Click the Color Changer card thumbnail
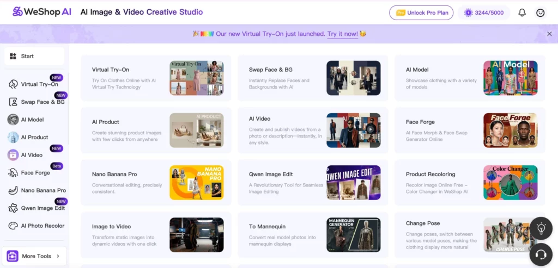 point(510,183)
